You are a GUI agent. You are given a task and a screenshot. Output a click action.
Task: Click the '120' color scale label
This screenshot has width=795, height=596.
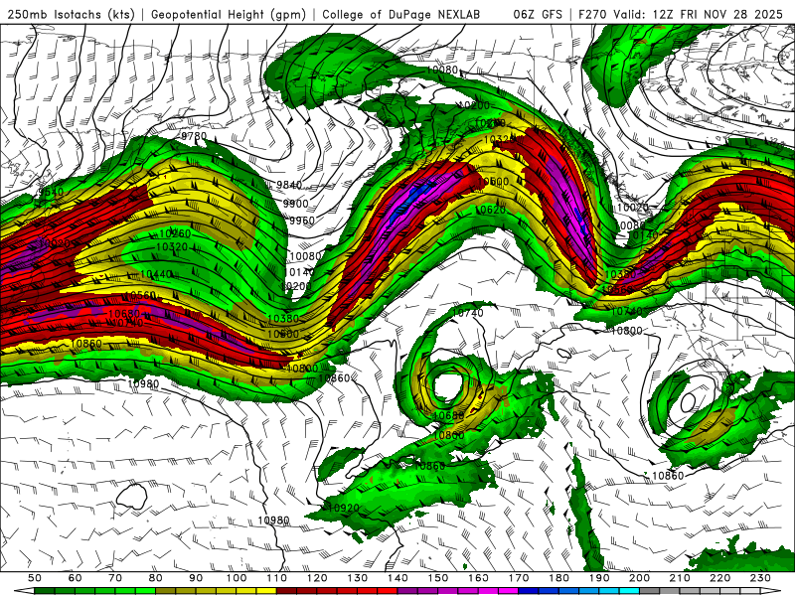click(317, 578)
